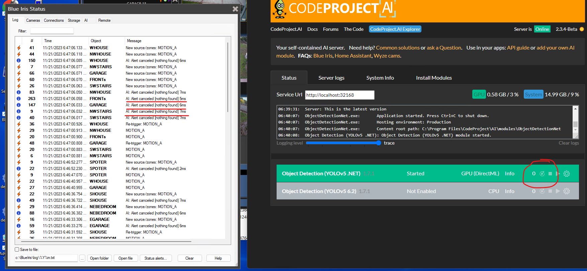Adjust the Logging level slider
Viewport: 587px width, 271px height.
click(x=344, y=143)
